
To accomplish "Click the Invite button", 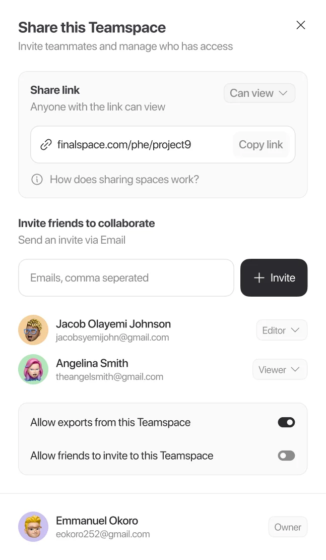I will (x=274, y=278).
